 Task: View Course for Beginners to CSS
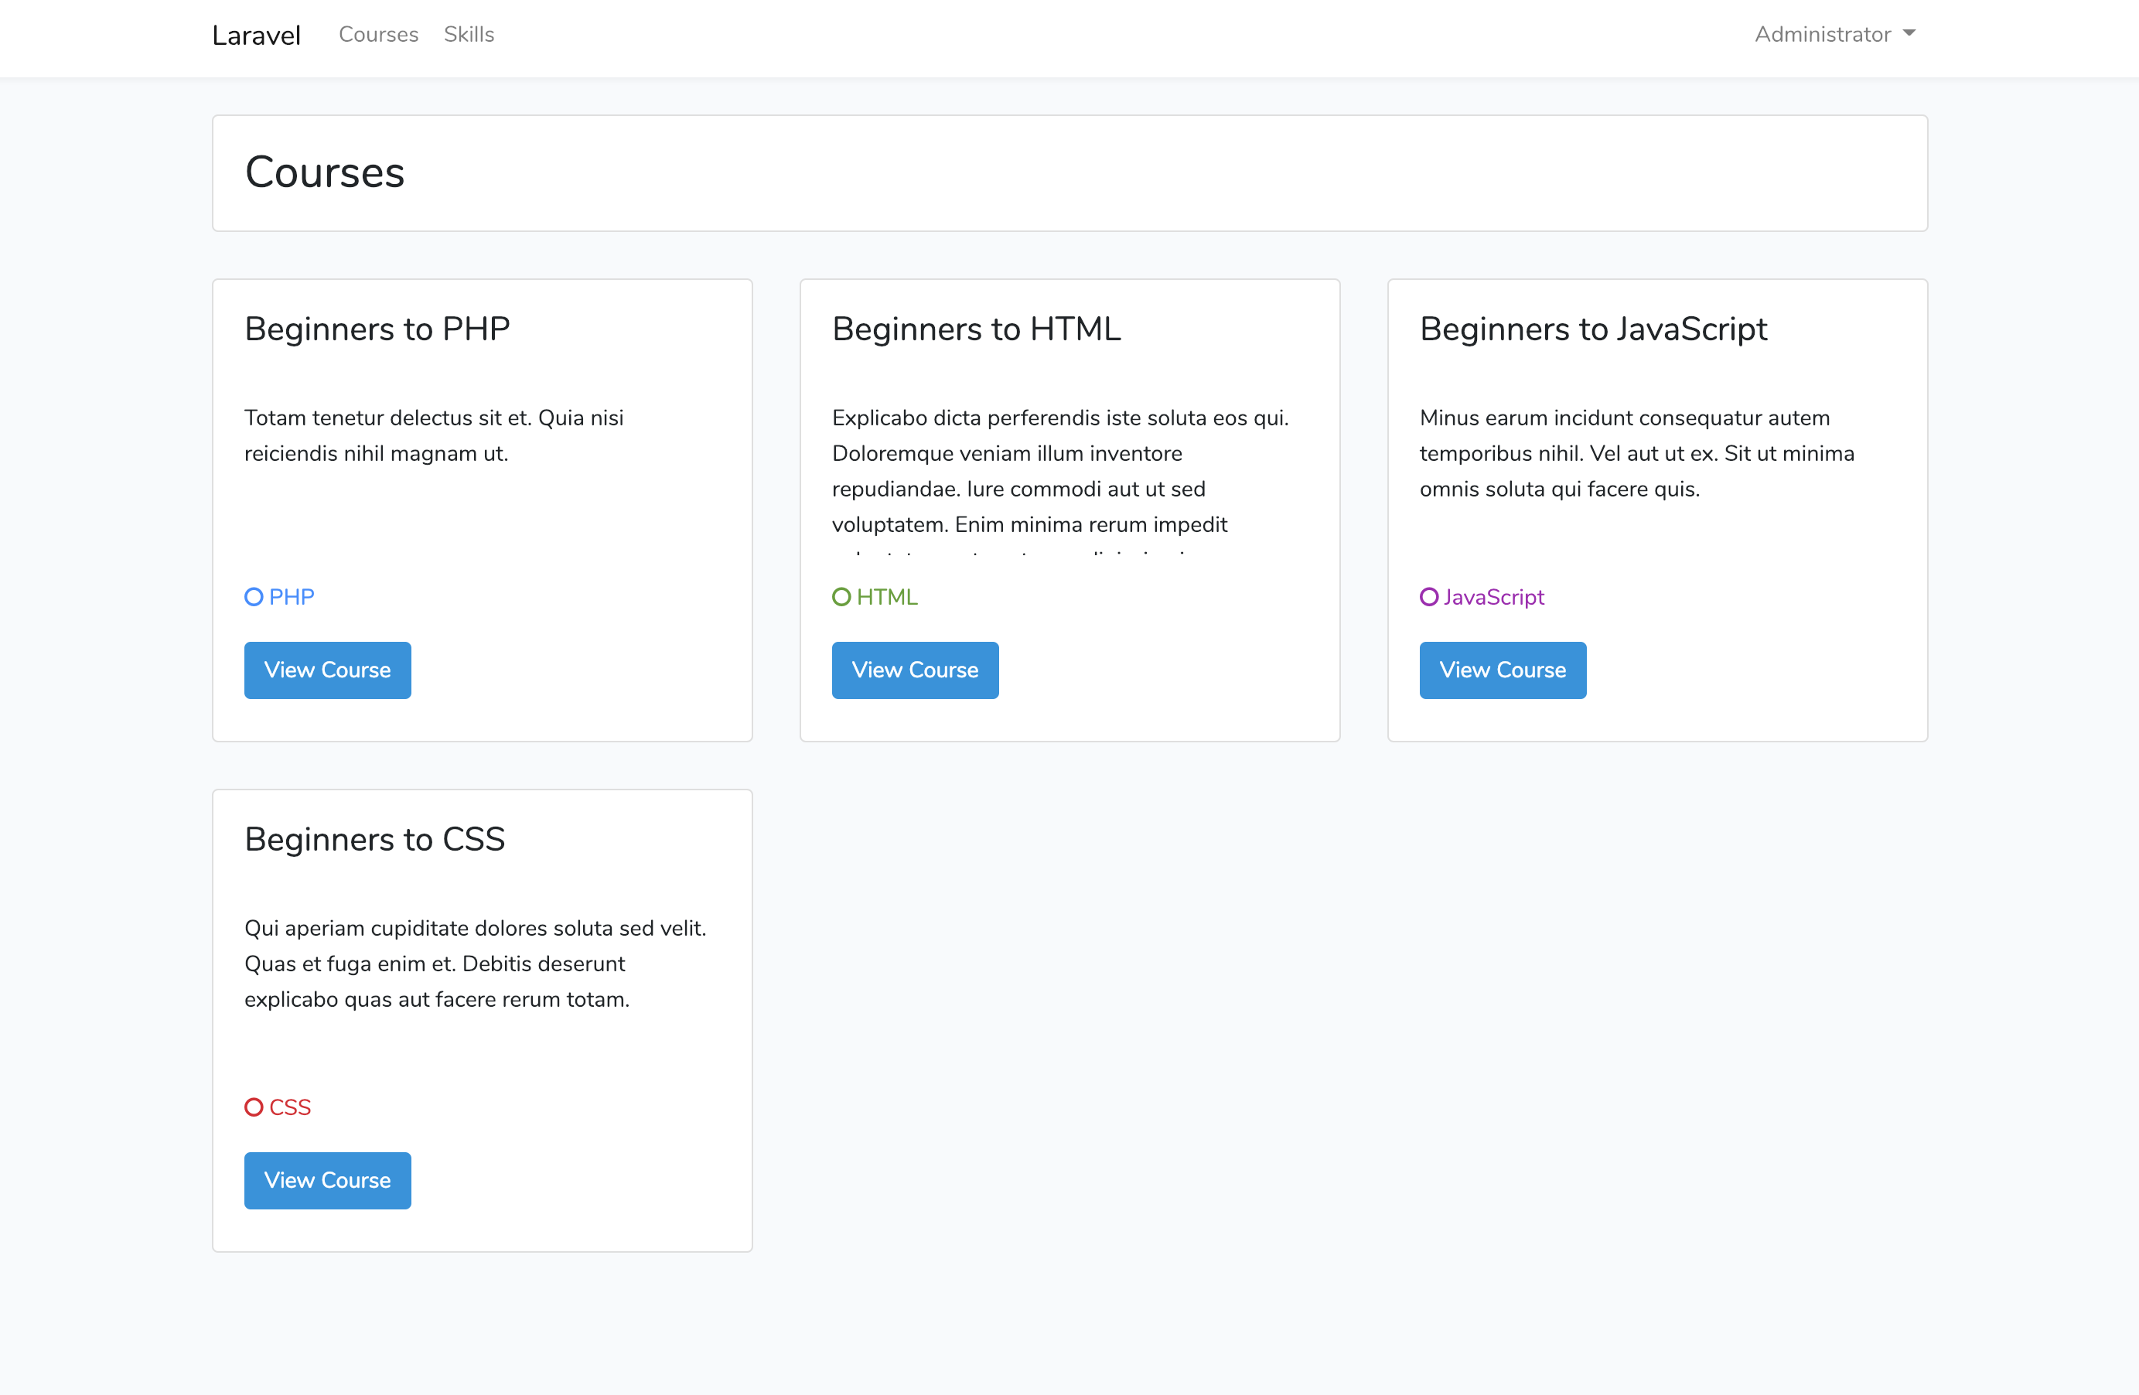click(x=327, y=1181)
